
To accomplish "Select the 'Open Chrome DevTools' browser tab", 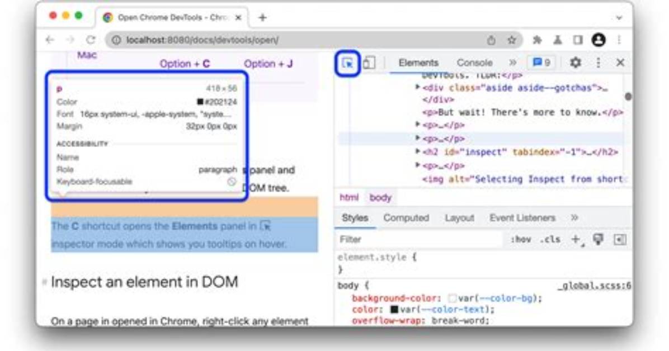I will click(172, 17).
